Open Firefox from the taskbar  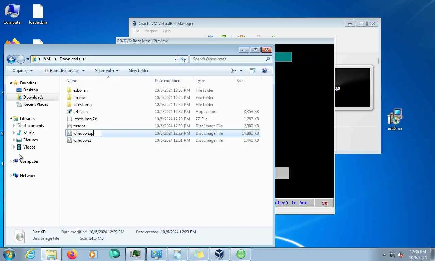72,254
